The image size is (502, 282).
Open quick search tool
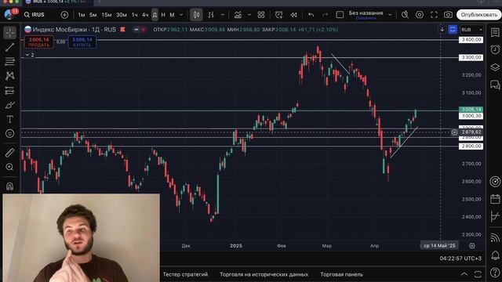point(405,15)
